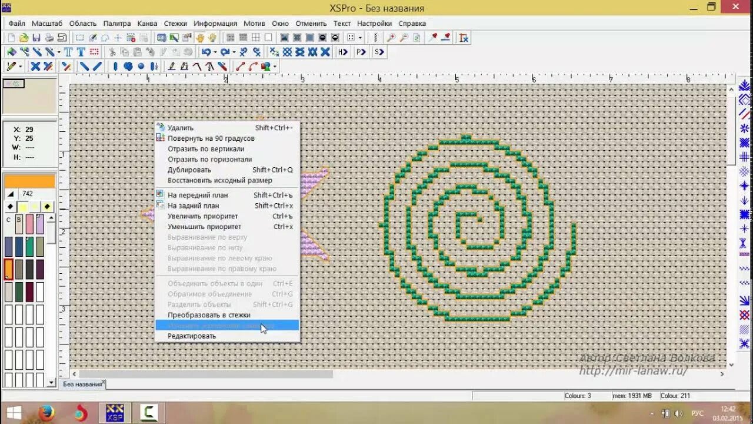The width and height of the screenshot is (753, 424).
Task: Select the pink palette color swatch
Action: [x=29, y=224]
